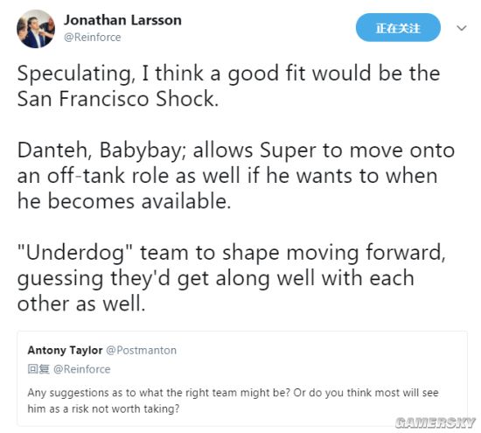
Task: Click the word 'Danteh' in the tweet
Action: 54,150
